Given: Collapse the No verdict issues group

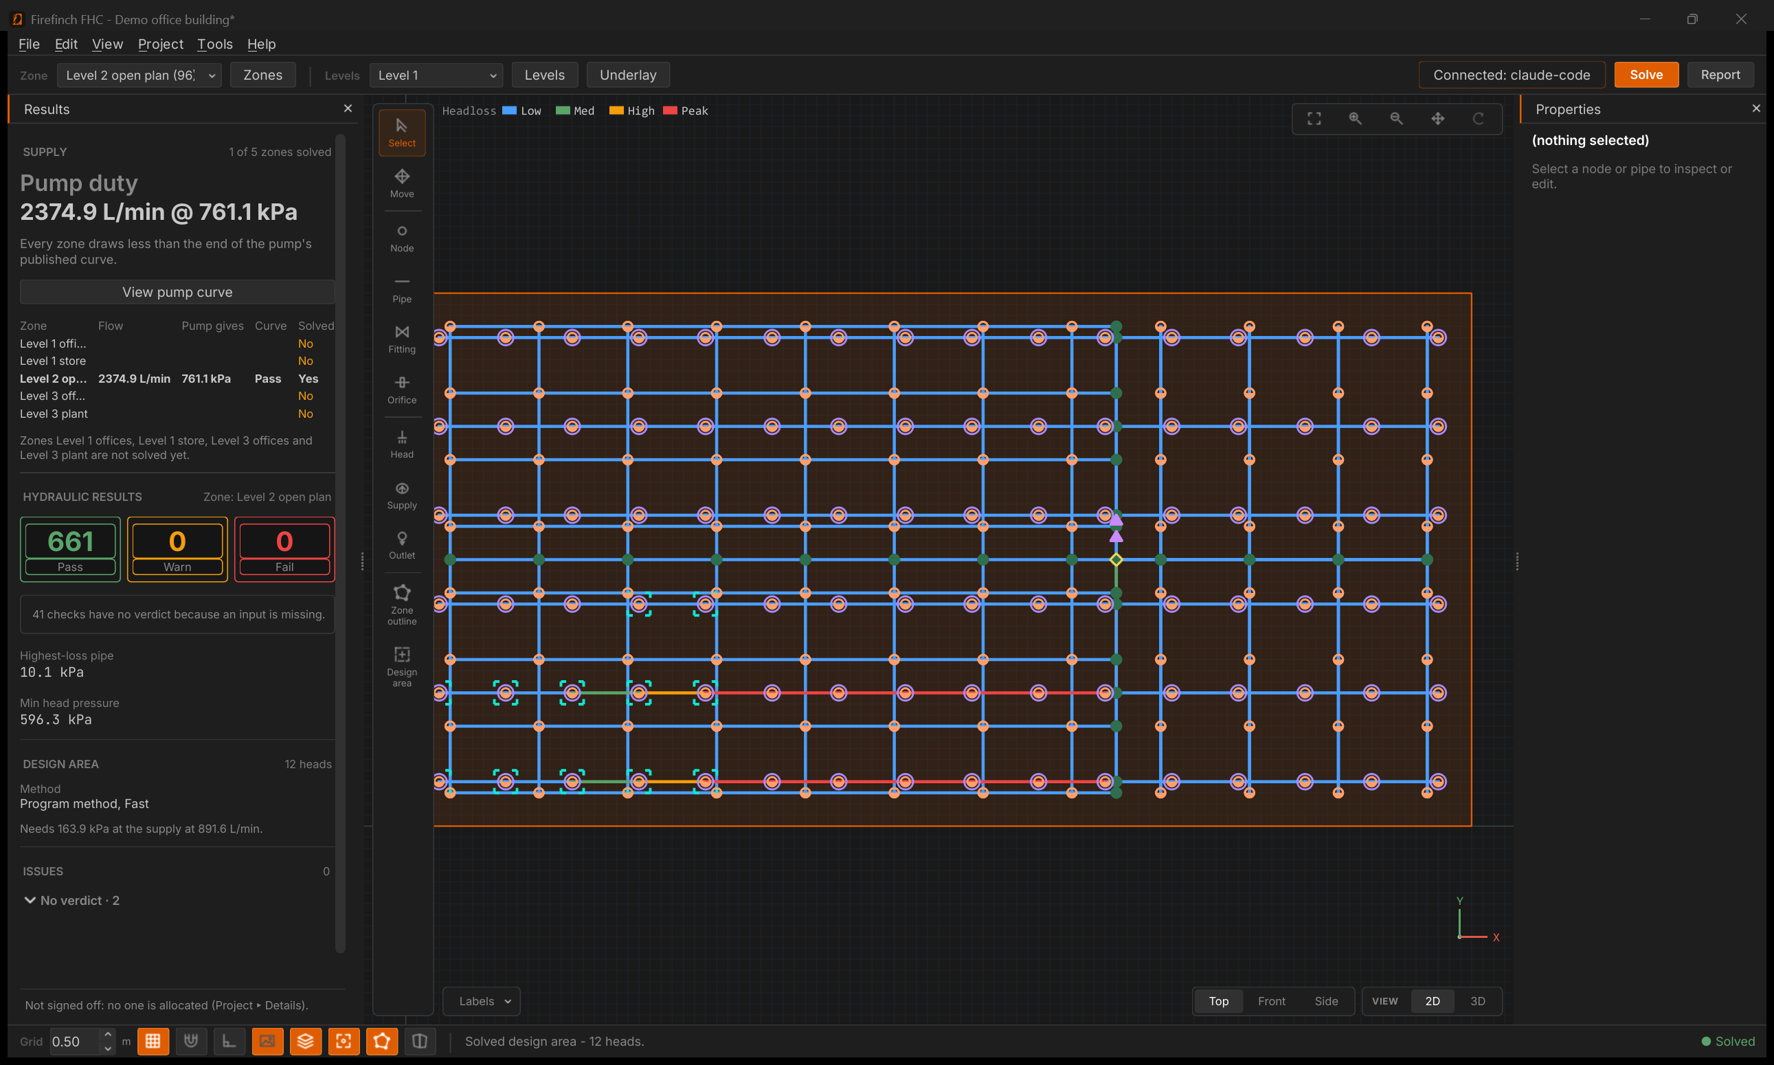Looking at the screenshot, I should pyautogui.click(x=30, y=900).
